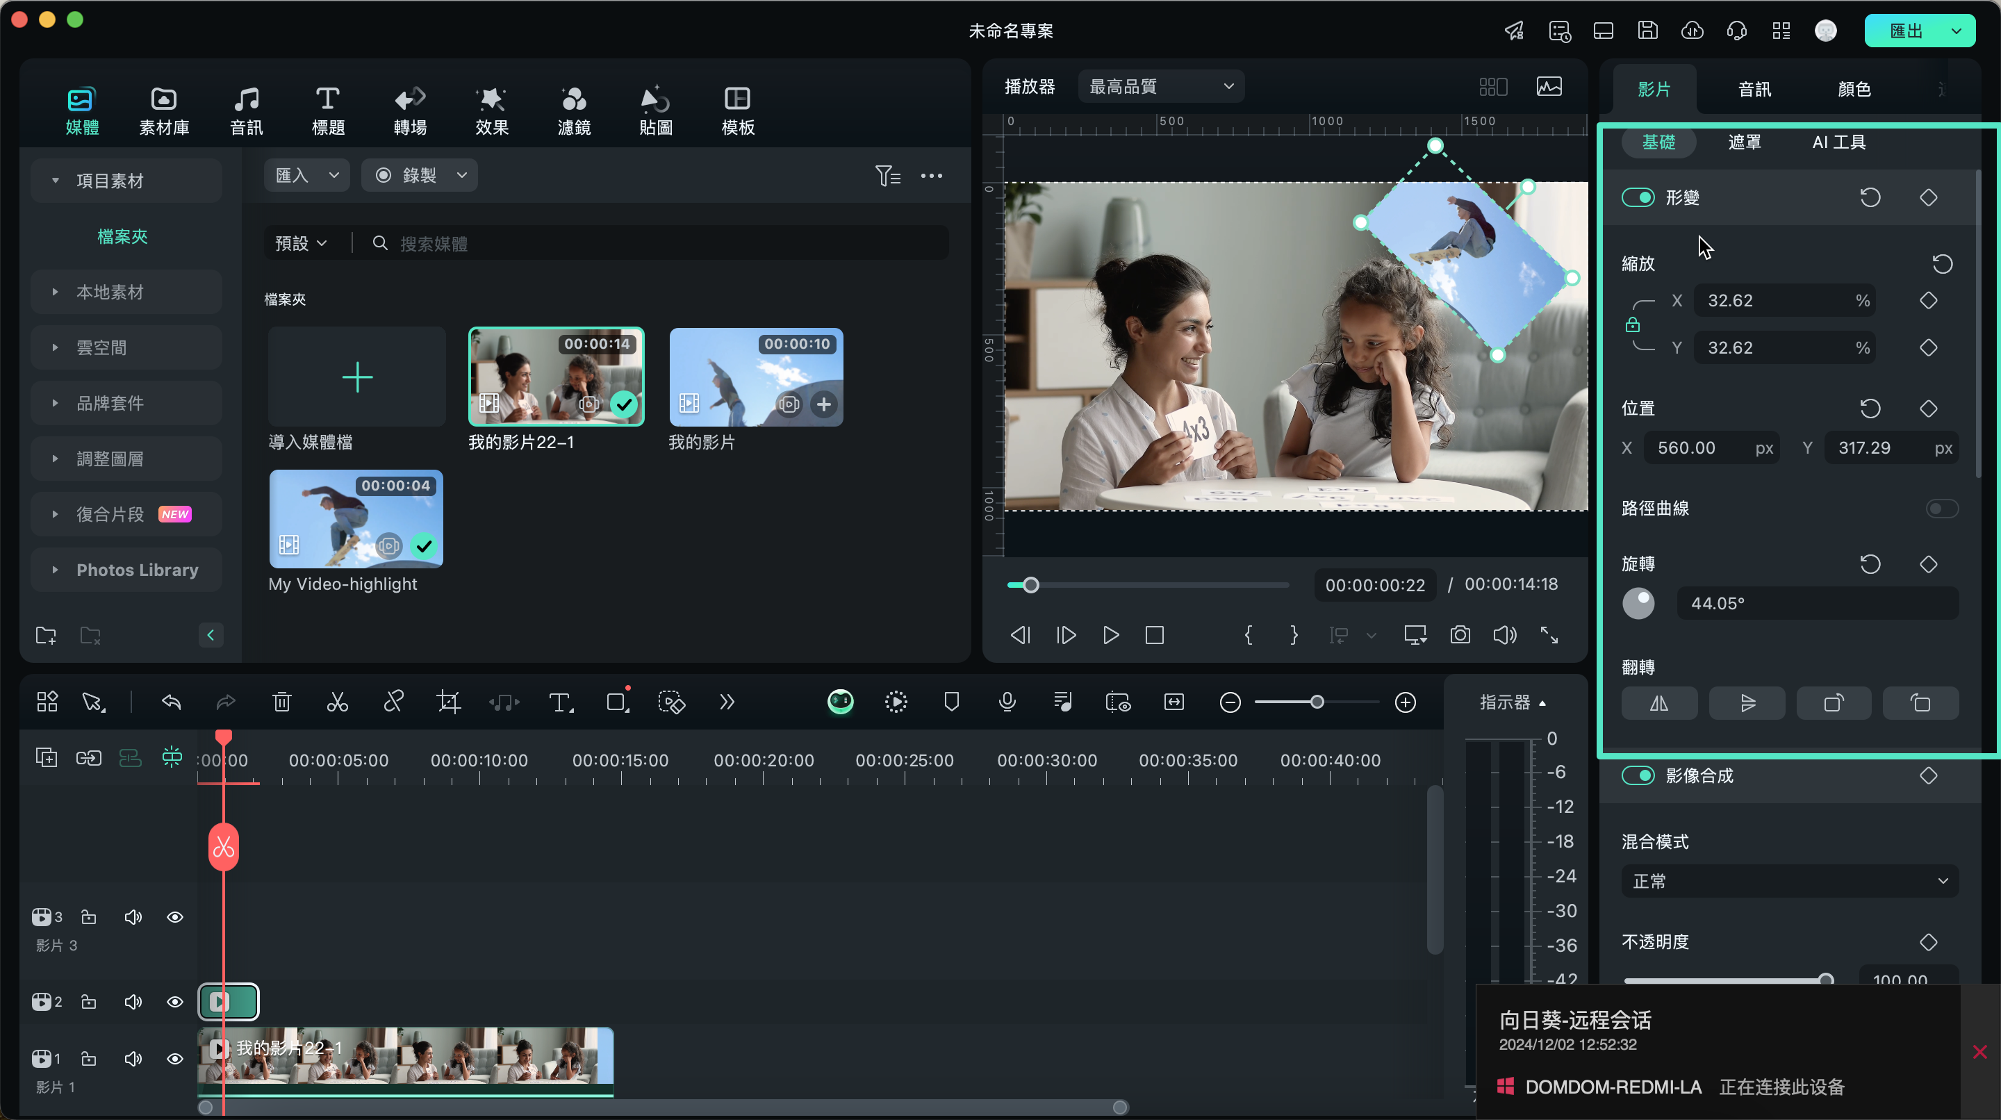Viewport: 2001px width, 1120px height.
Task: Hide Video 1 track with eye icon
Action: pyautogui.click(x=175, y=1059)
